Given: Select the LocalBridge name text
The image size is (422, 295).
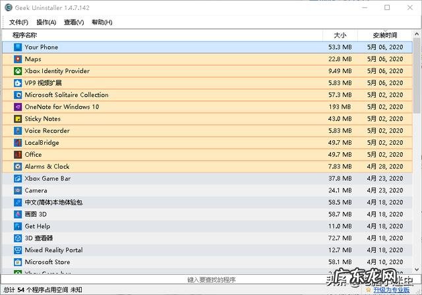Looking at the screenshot, I should click(42, 143).
